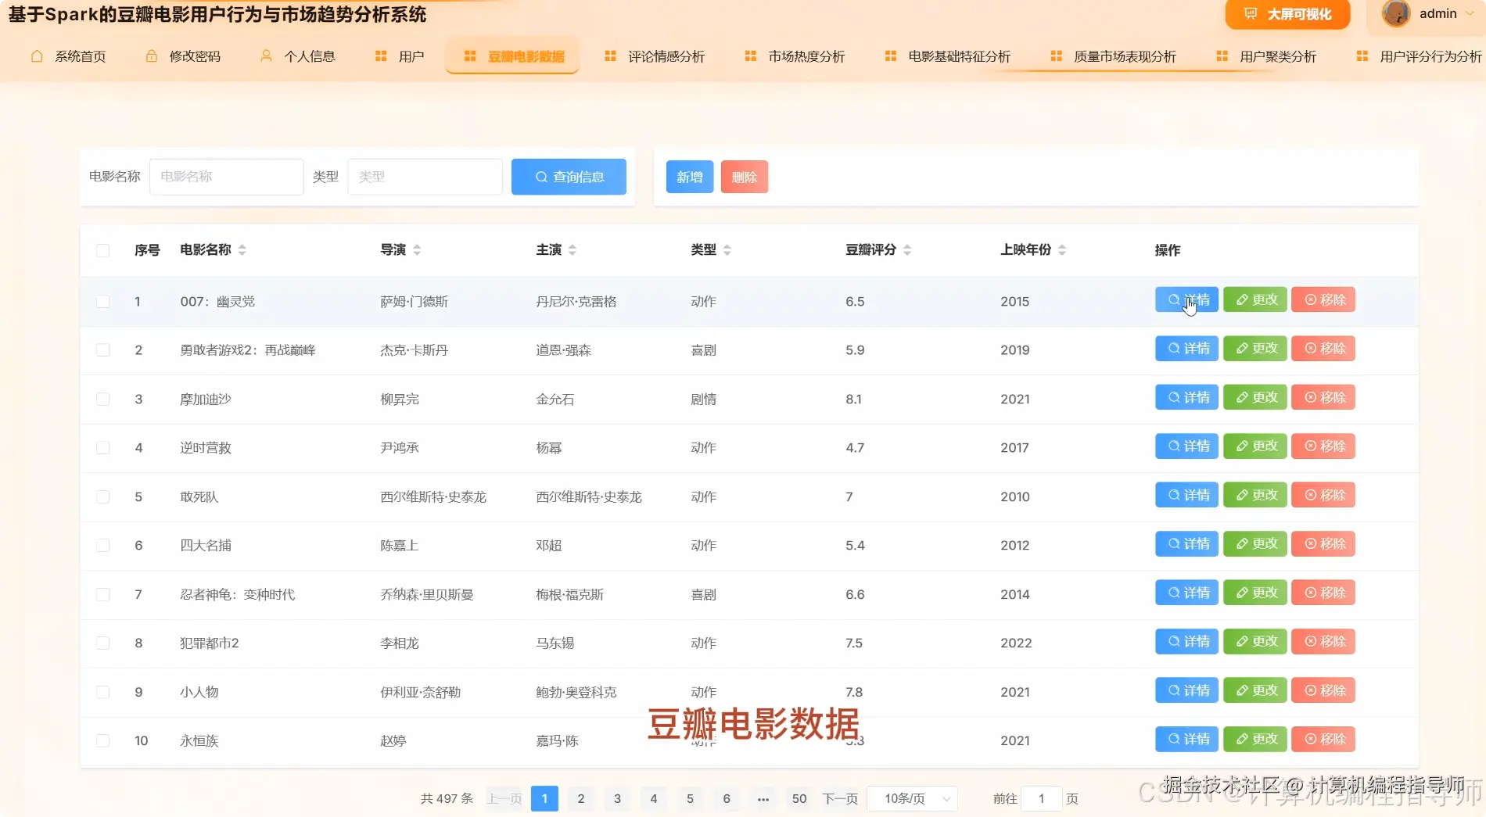
Task: Click the 新增 button
Action: click(689, 177)
